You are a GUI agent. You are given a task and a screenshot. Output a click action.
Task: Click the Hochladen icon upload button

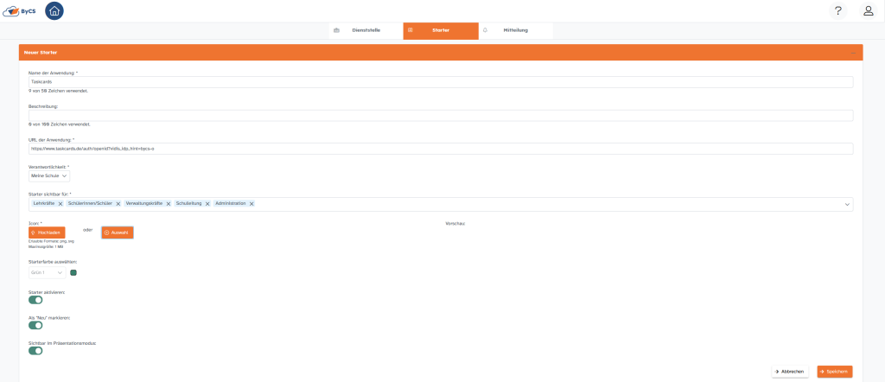47,232
